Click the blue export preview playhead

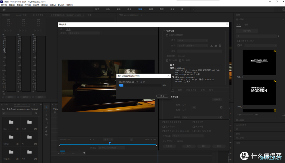click(x=110, y=143)
